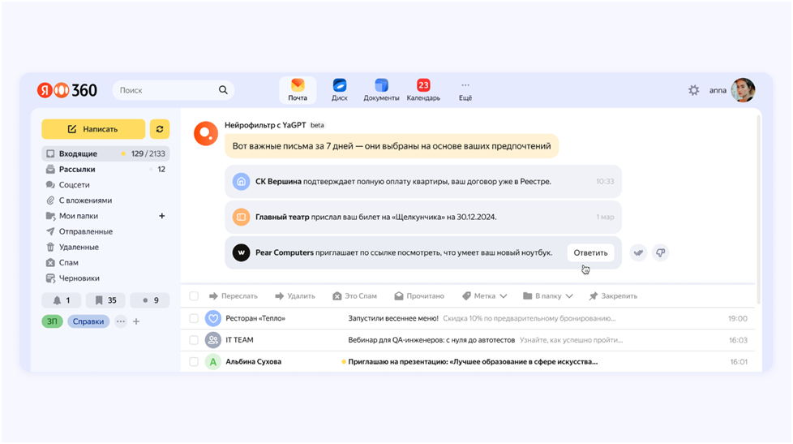This screenshot has width=793, height=444.
Task: Reply to Pear Computers with Ответить
Action: (591, 252)
